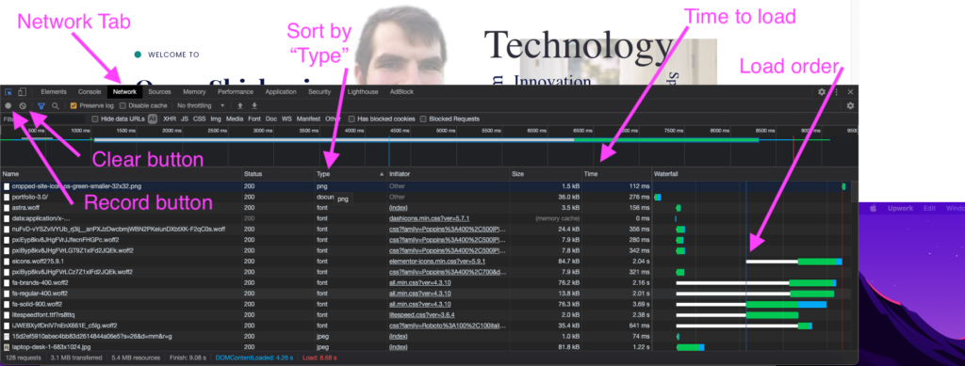Viewport: 965px width, 366px height.
Task: Check the Hide data URLs checkbox
Action: tap(95, 119)
